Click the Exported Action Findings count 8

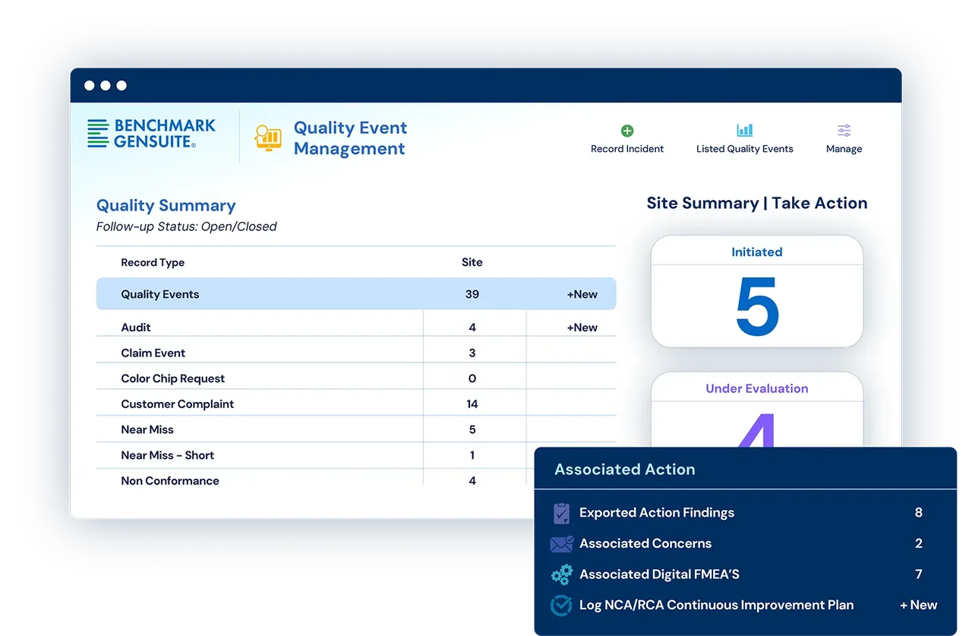click(919, 513)
